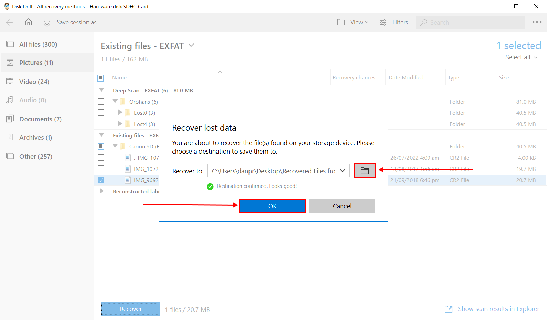Check the Lost0 (3) folder checkbox

[101, 113]
